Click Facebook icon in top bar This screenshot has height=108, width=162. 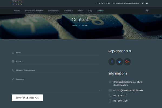pyautogui.click(x=143, y=4)
